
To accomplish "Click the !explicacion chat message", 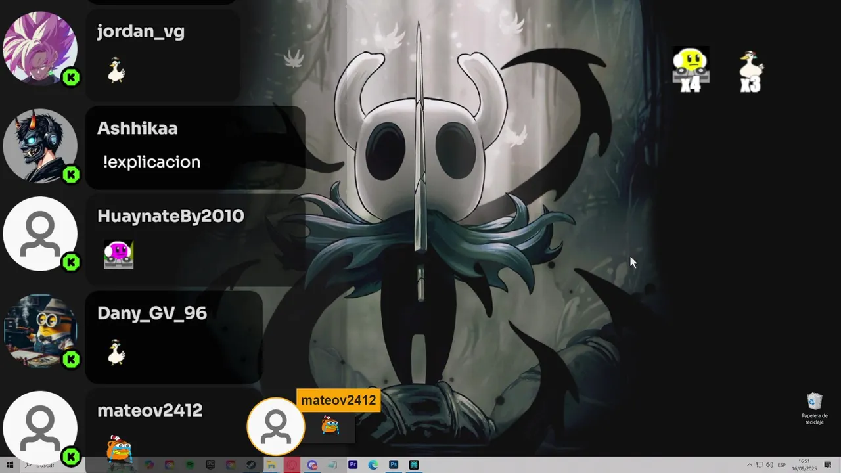I will [152, 162].
